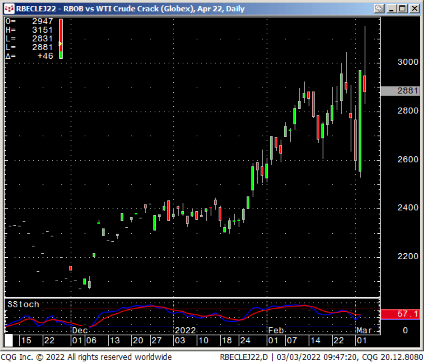Screen dimensions: 424x362
Task: Click the CQG Inc. copyright text in status bar
Action: [x=86, y=357]
